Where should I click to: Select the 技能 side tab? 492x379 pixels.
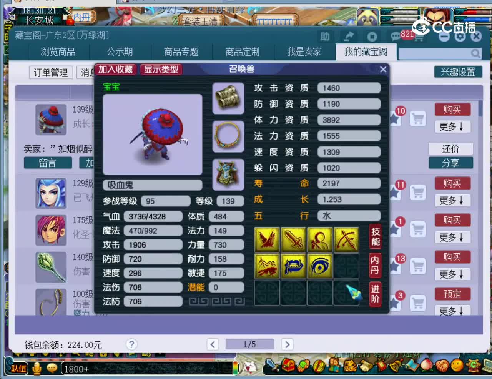375,236
